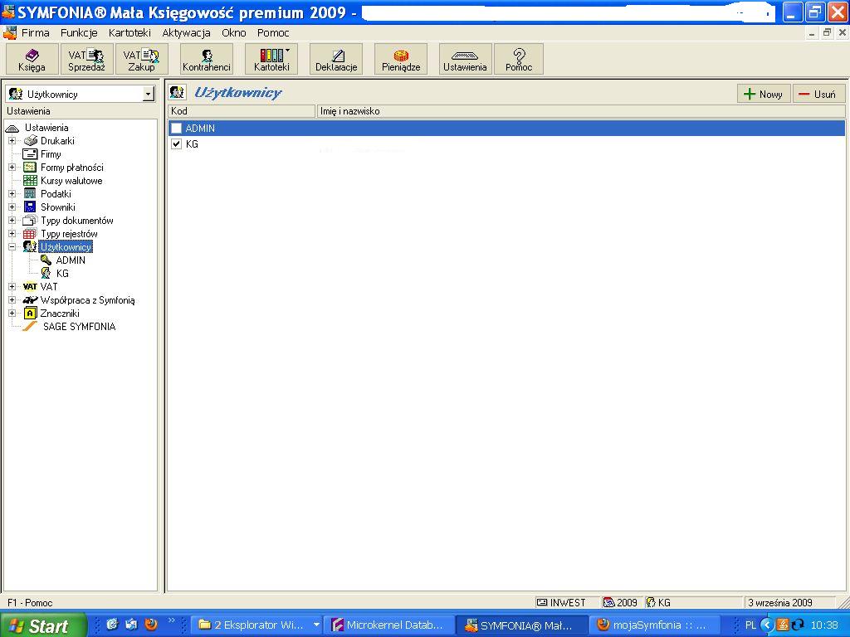
Task: Select SAGE SYMFONIA tree item
Action: (79, 327)
